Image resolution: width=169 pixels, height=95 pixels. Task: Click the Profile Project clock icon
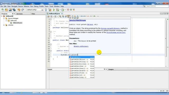coord(63,10)
